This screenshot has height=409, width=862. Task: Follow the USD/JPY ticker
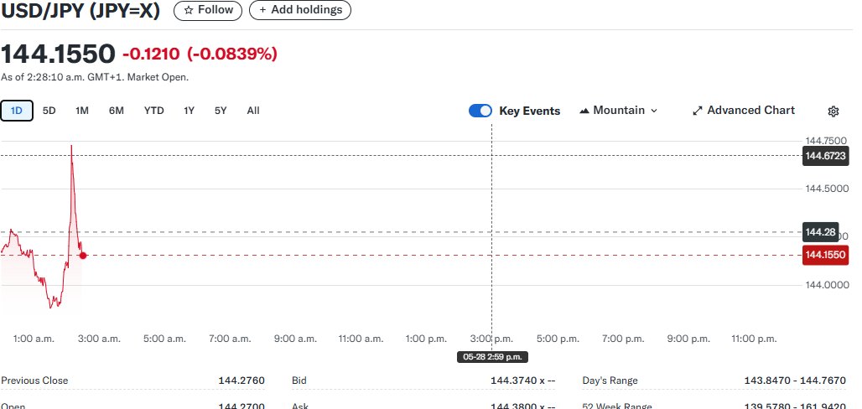click(x=208, y=10)
